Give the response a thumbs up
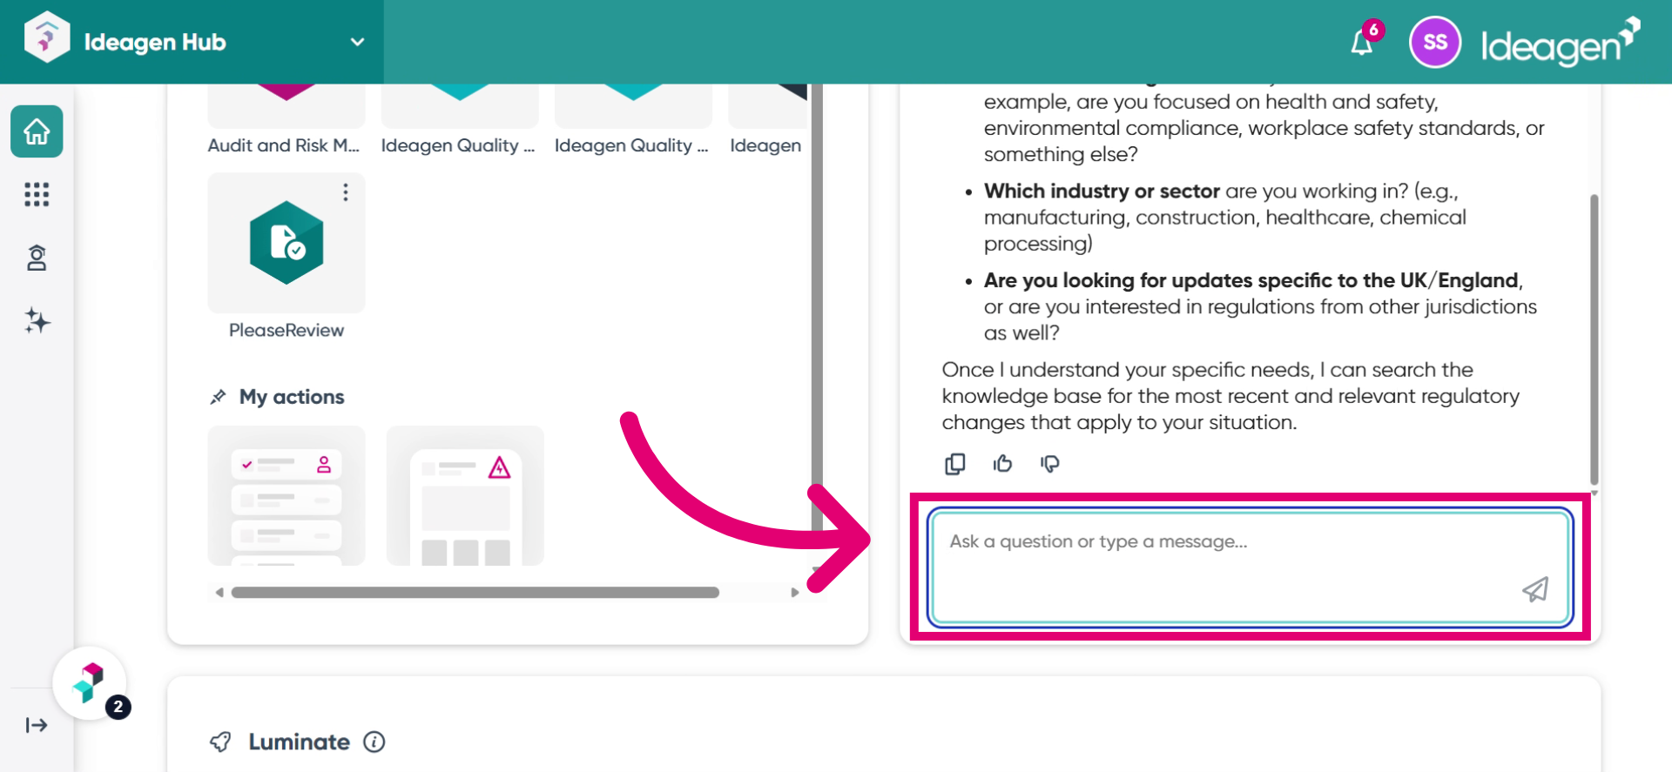 (1003, 464)
